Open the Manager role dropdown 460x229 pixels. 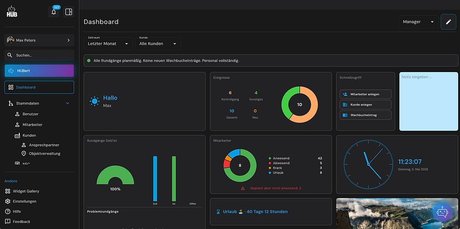coord(418,22)
